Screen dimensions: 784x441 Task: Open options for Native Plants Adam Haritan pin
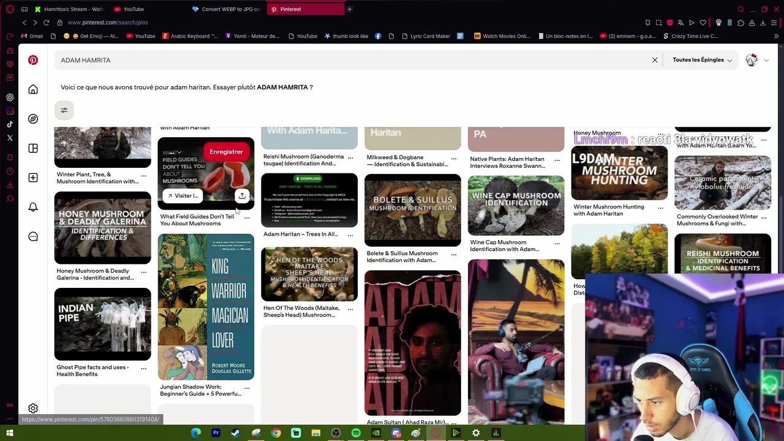557,160
